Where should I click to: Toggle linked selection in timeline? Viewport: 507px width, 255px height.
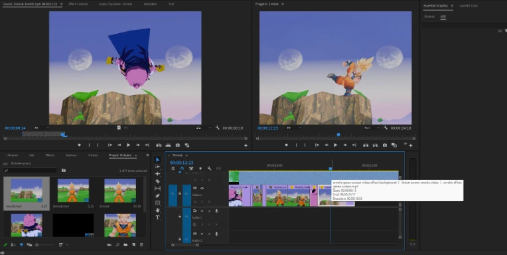coord(191,169)
